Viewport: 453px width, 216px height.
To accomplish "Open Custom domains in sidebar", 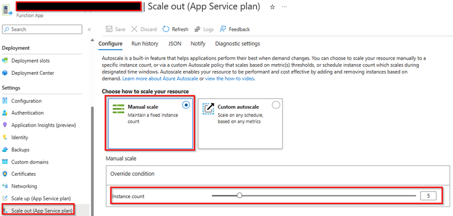I will click(x=30, y=162).
